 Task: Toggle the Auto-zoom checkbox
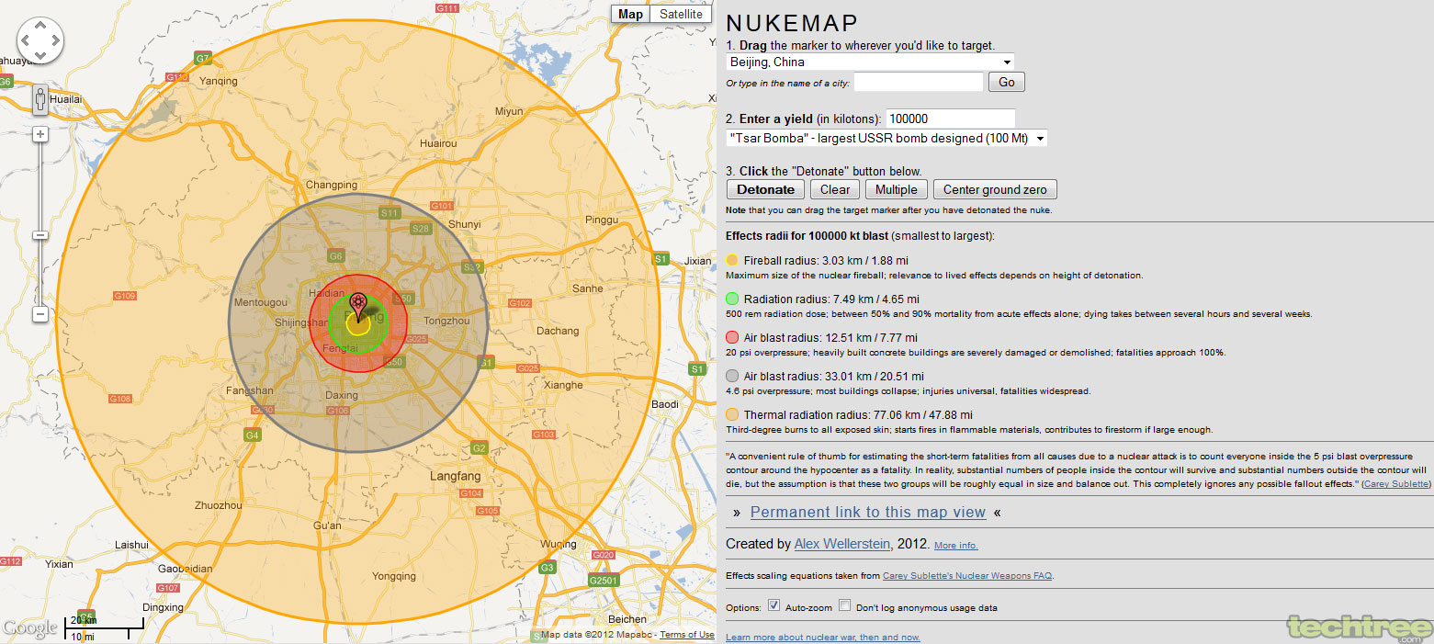773,605
